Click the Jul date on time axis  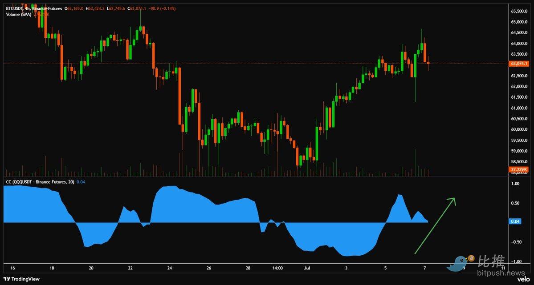tap(307, 269)
